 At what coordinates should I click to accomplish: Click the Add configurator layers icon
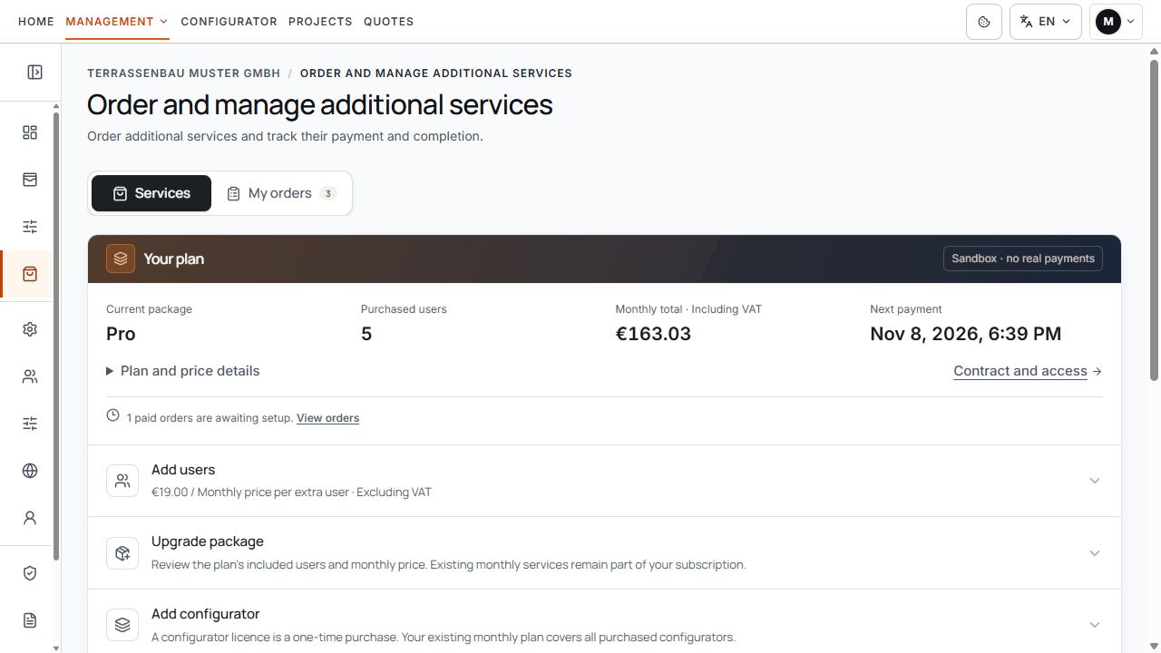click(122, 625)
